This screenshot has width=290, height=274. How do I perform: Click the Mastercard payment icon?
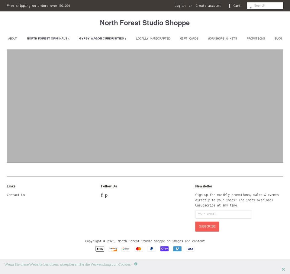(139, 249)
